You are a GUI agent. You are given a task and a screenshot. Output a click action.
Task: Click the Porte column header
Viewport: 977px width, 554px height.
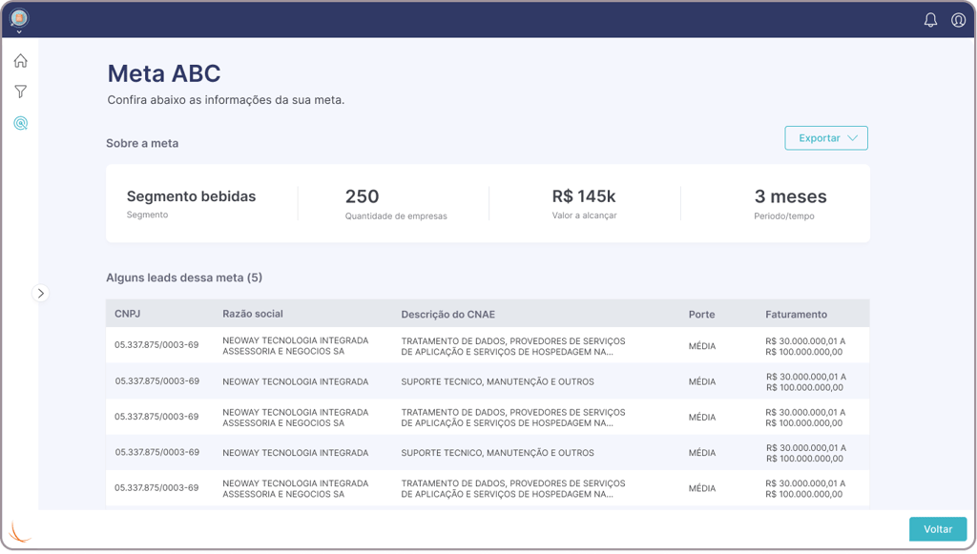pyautogui.click(x=701, y=315)
